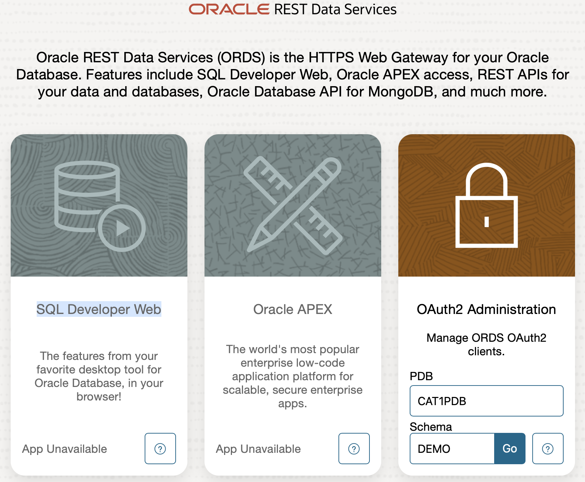Click the SQL Developer Web title
585x482 pixels.
click(x=99, y=309)
